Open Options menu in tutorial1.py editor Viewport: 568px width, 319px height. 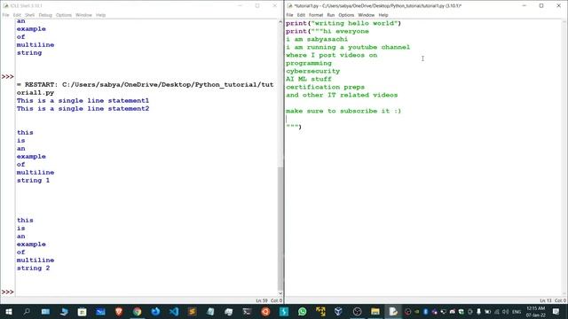click(x=346, y=15)
